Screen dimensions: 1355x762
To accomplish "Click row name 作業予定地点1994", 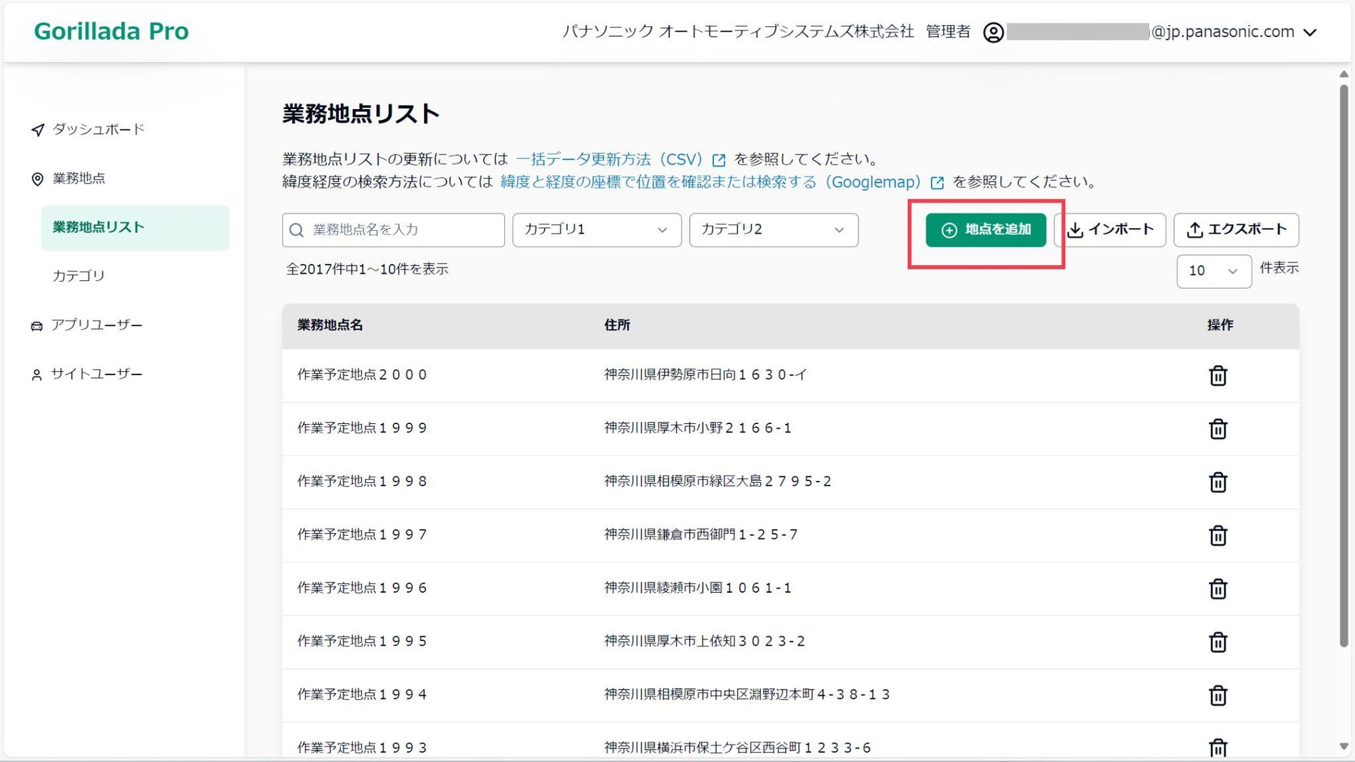I will (x=362, y=694).
